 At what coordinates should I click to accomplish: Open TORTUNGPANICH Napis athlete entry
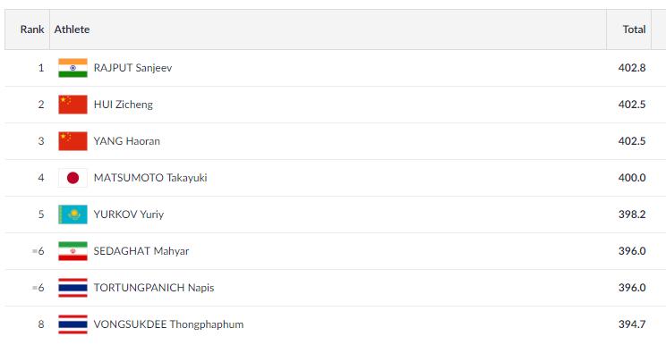[x=154, y=288]
